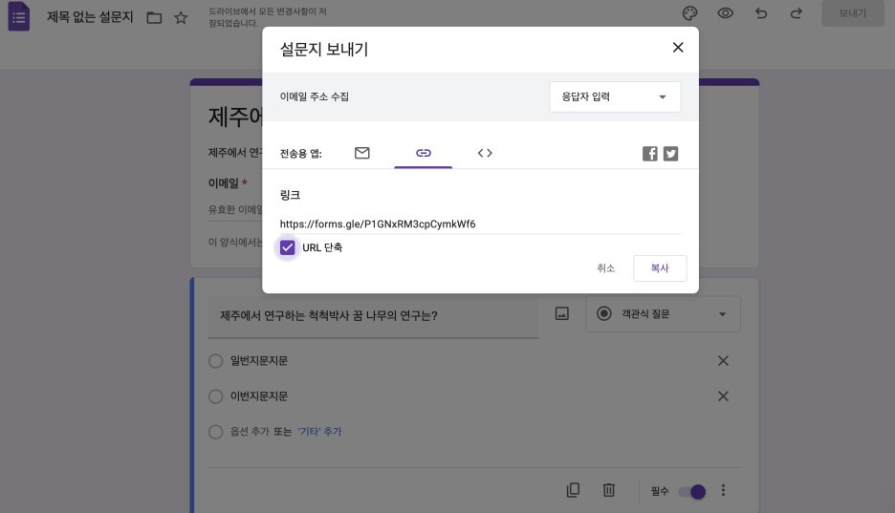Click the move to folder icon
This screenshot has height=513, width=895.
154,17
